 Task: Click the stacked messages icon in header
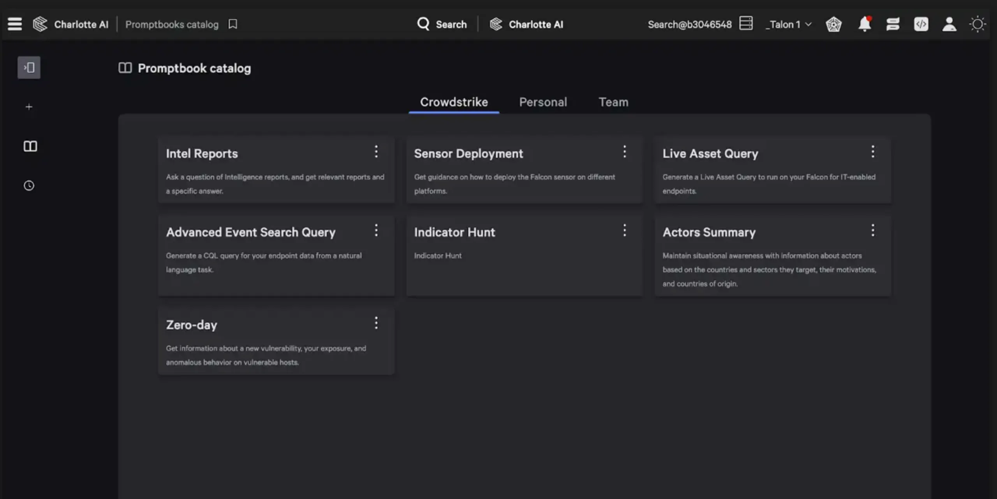point(893,24)
